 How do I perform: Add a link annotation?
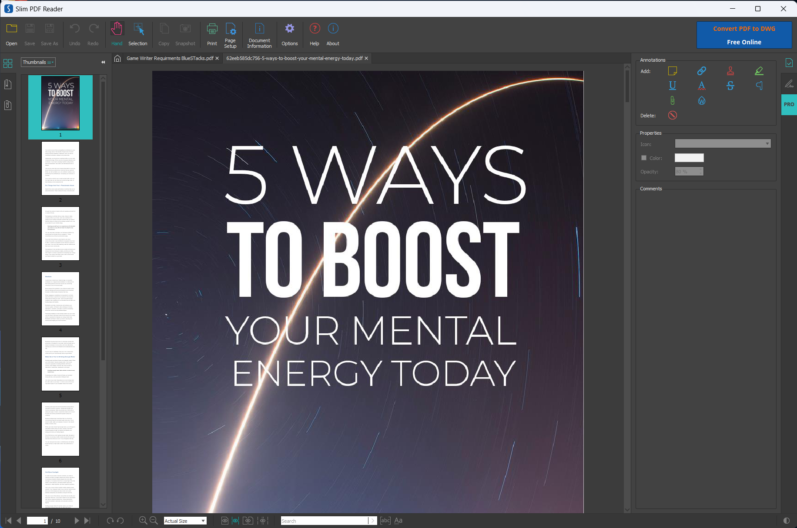pyautogui.click(x=701, y=71)
